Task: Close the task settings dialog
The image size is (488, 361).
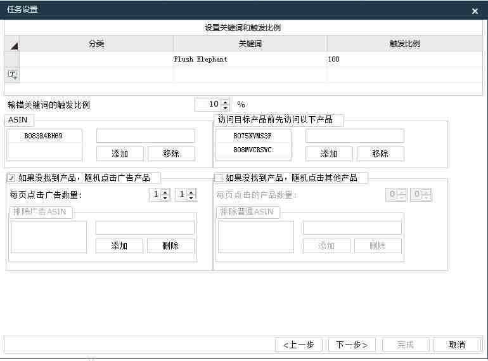Action: (475, 11)
